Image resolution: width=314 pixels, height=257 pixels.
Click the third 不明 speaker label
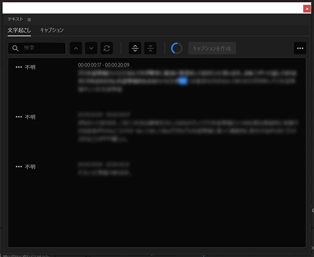30,167
